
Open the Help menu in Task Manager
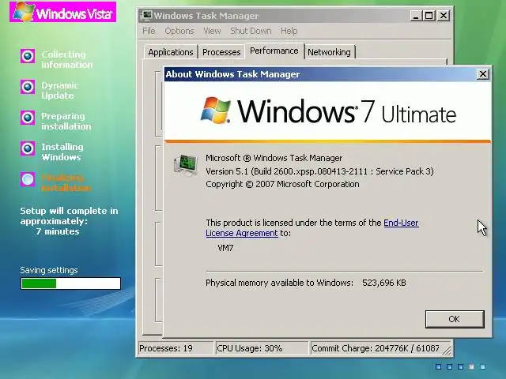click(289, 31)
